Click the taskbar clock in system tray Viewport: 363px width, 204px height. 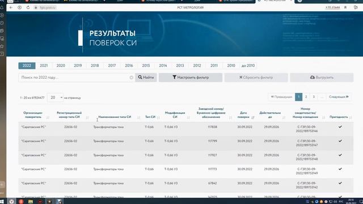pos(351,202)
